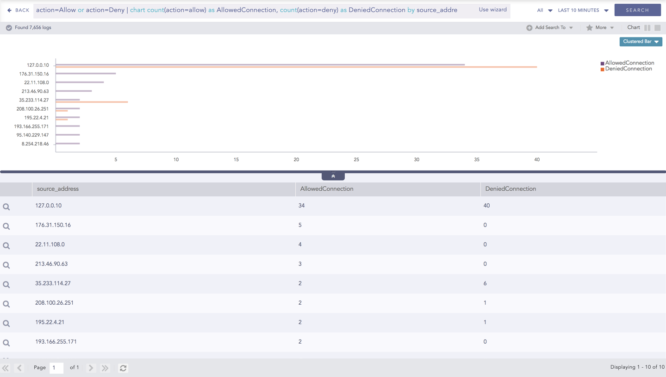Click magnifier icon for 127.0.0.10 row
The image size is (666, 377).
[6, 207]
